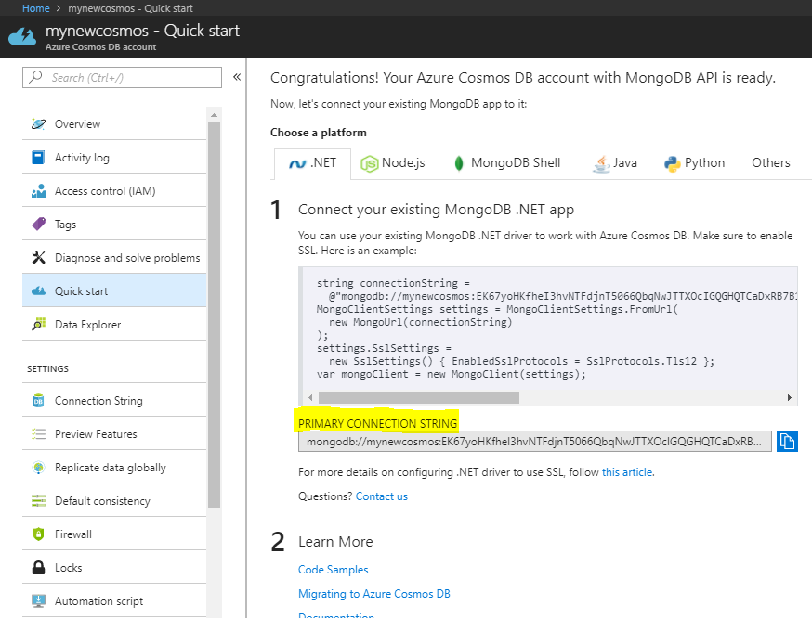This screenshot has width=812, height=618.
Task: Click the PRIMARY CONNECTION STRING label
Action: (x=377, y=423)
